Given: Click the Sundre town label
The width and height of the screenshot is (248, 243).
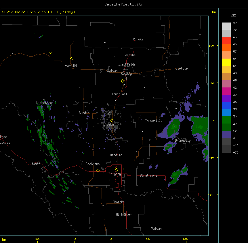Looking at the screenshot, I should [x=84, y=113].
